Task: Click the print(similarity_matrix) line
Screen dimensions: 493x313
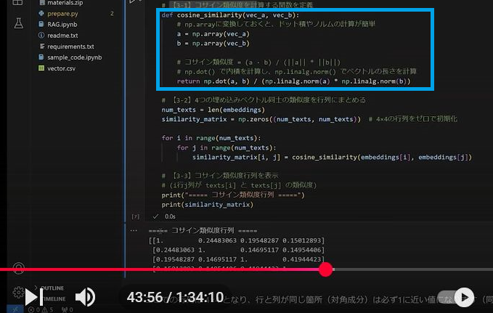Action: click(207, 205)
